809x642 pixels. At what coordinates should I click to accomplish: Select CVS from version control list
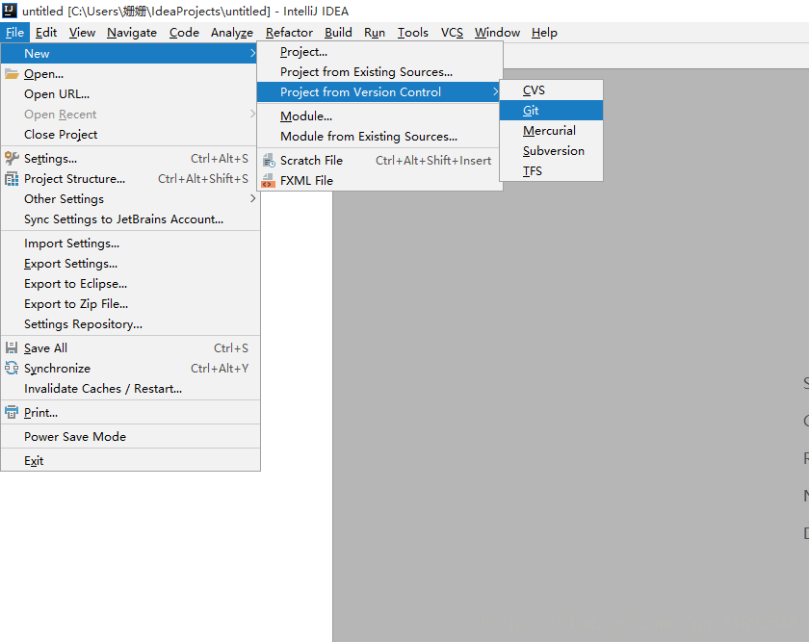(551, 90)
